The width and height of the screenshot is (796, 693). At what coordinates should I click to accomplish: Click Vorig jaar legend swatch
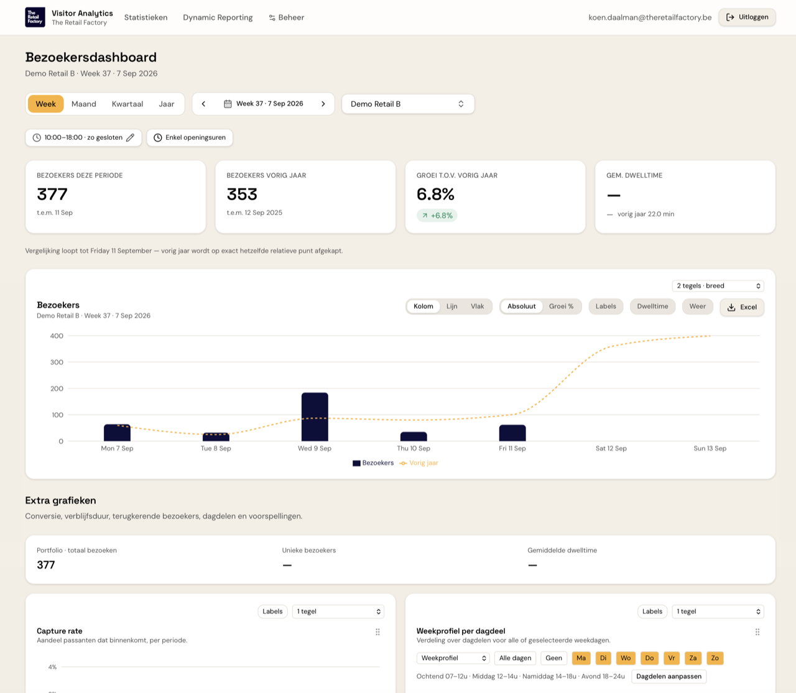pyautogui.click(x=404, y=463)
